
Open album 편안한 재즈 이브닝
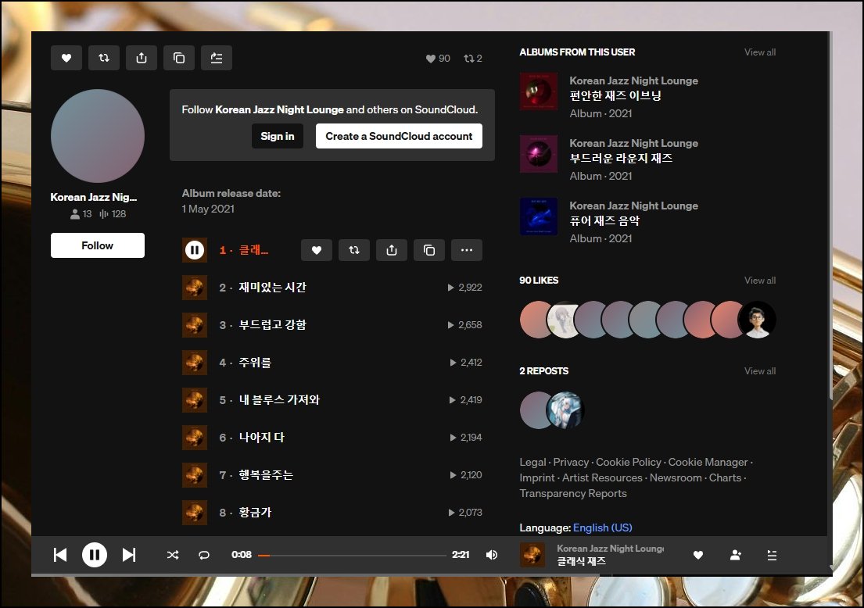(615, 96)
